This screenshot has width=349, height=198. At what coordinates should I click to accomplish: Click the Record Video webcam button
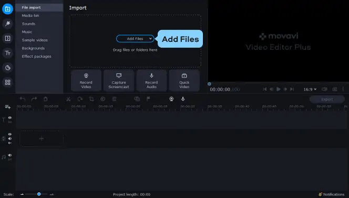pyautogui.click(x=86, y=81)
